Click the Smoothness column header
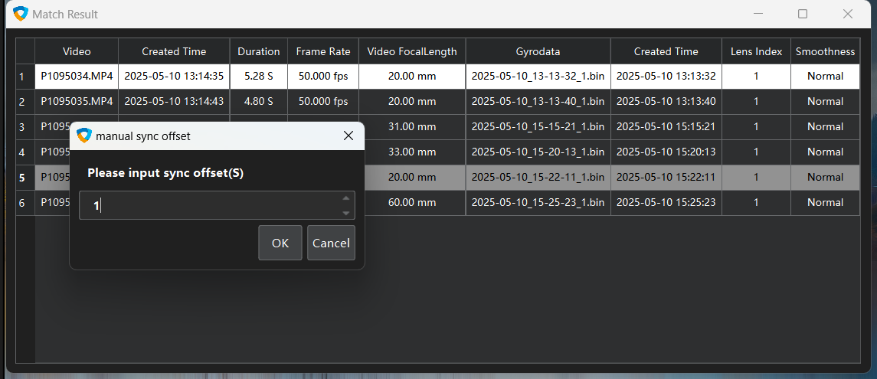This screenshot has height=379, width=877. click(x=825, y=51)
